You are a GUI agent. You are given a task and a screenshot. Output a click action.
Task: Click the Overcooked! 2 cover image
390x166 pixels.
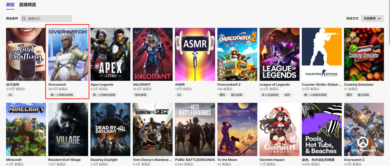237,54
